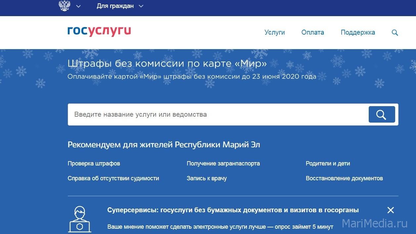Expand the chevron beside the coat of arms
The image size is (416, 234).
(78, 6)
